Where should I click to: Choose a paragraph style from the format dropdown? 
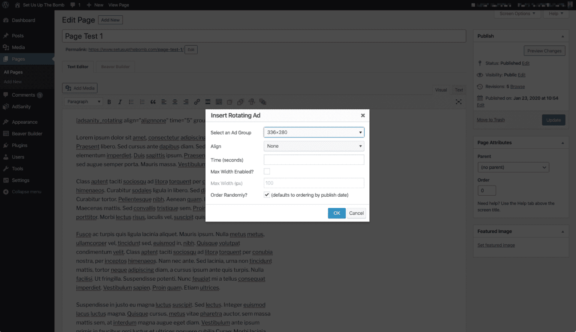[83, 102]
